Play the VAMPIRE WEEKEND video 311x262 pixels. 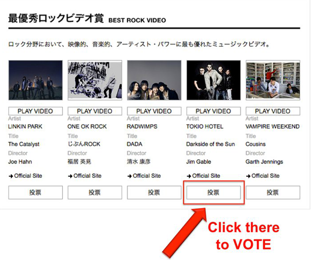[273, 111]
